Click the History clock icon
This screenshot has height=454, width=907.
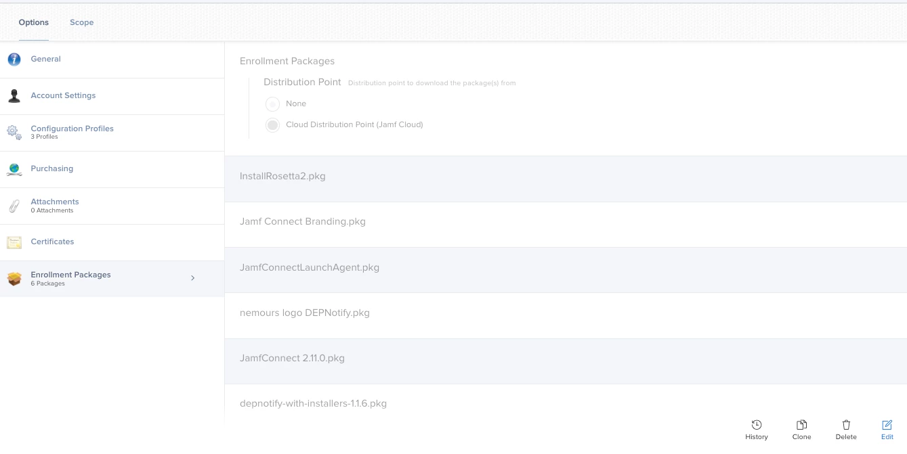coord(757,425)
